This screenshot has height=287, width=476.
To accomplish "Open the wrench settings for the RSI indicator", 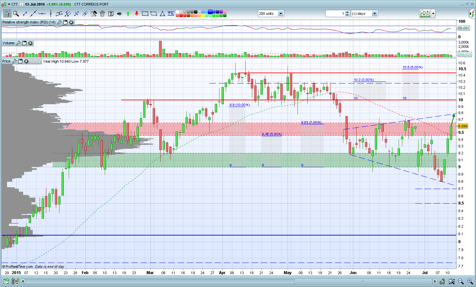I will click(x=59, y=22).
